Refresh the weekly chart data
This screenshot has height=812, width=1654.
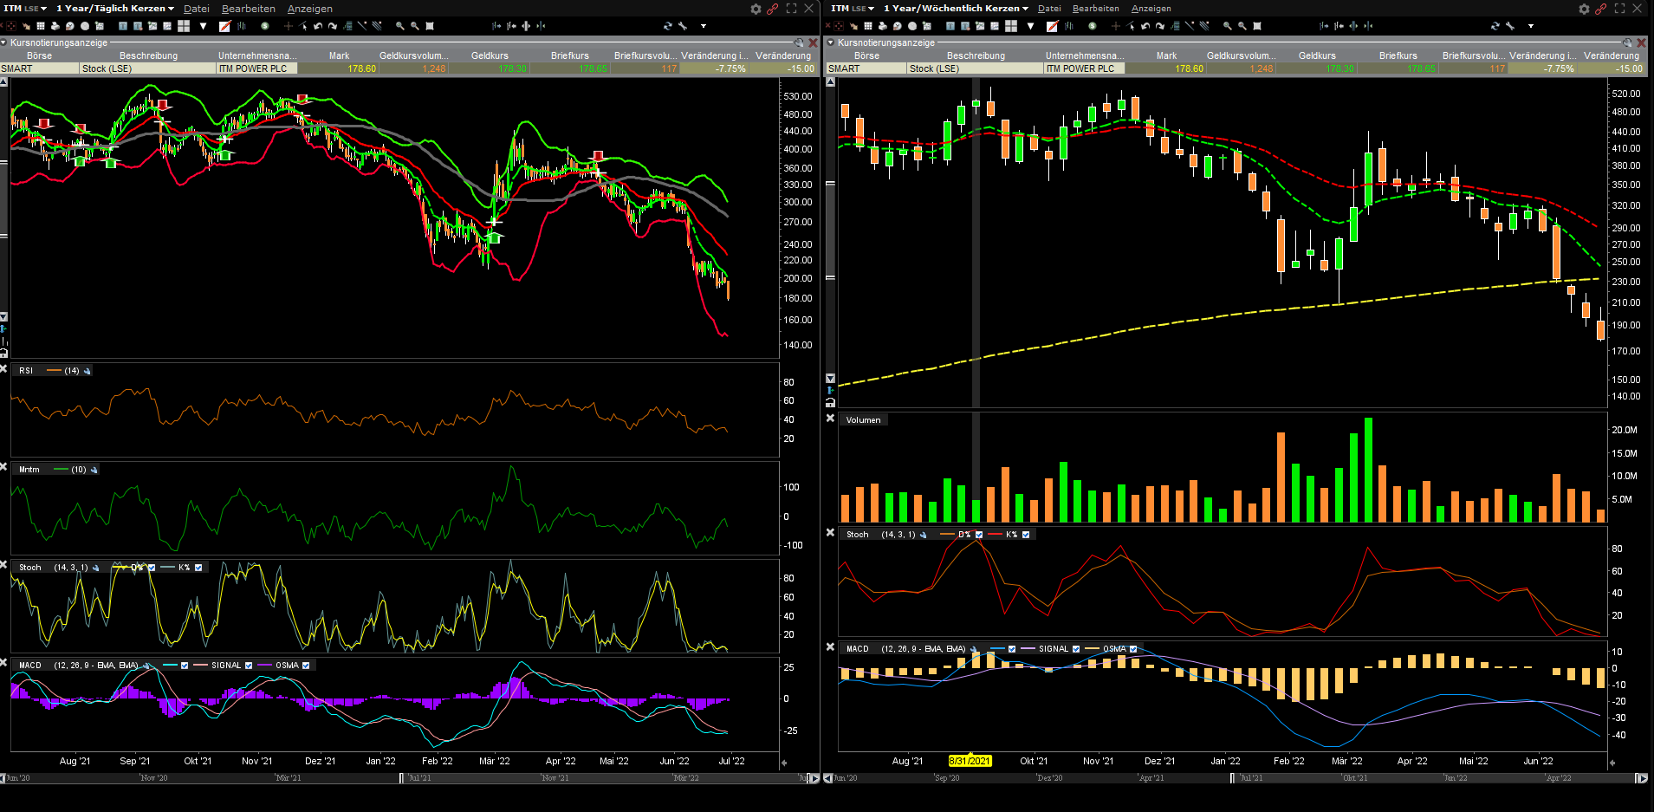click(1495, 26)
